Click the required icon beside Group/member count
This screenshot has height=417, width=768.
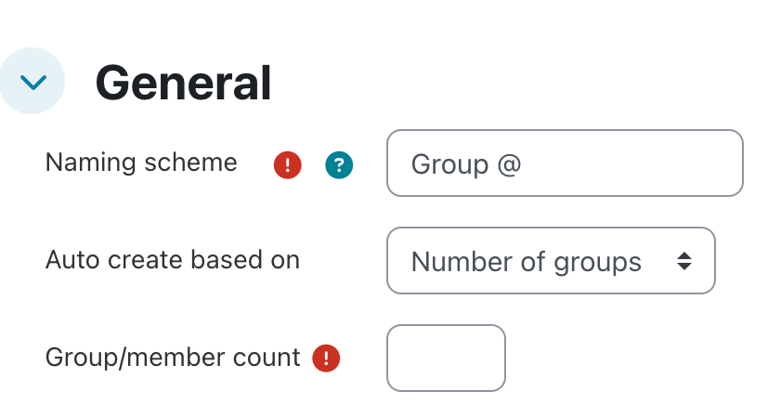point(326,358)
